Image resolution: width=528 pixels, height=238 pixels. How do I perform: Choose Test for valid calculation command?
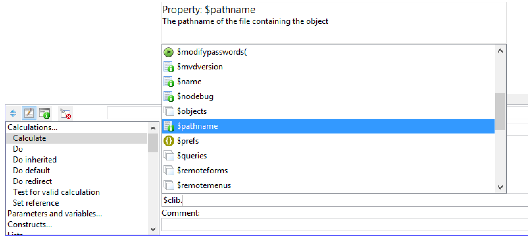[56, 192]
